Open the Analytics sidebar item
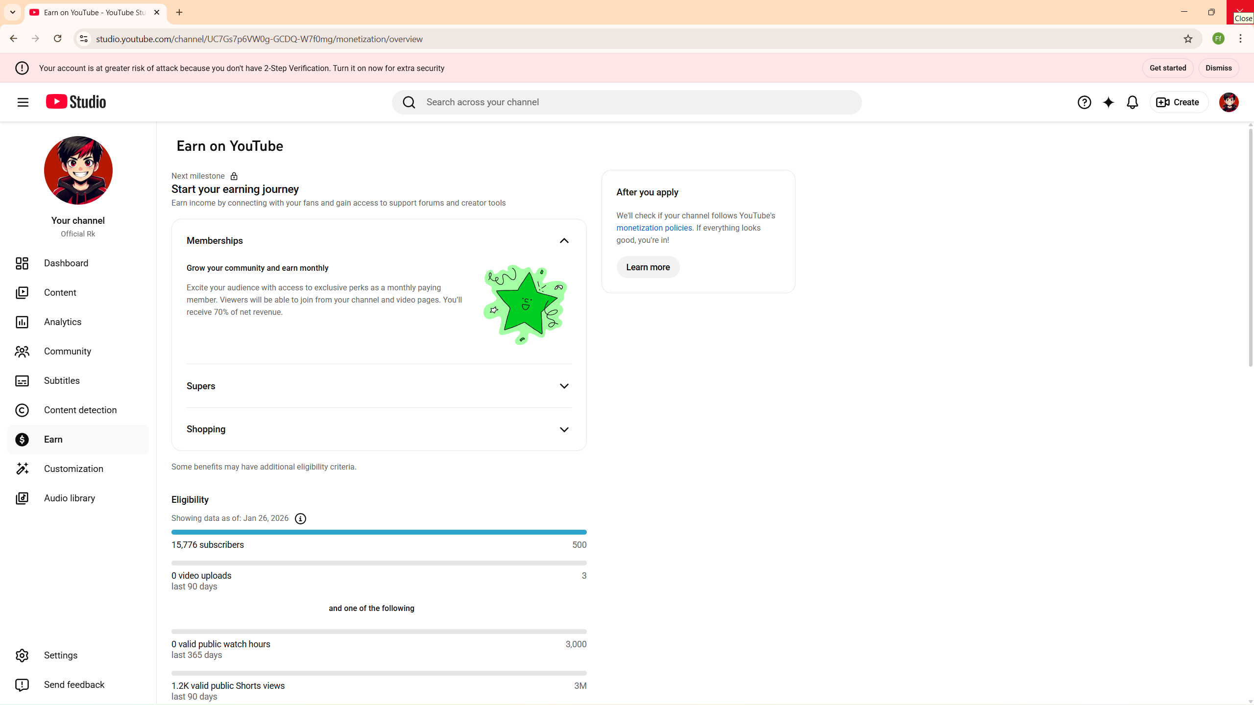Viewport: 1254px width, 705px height. [x=63, y=322]
